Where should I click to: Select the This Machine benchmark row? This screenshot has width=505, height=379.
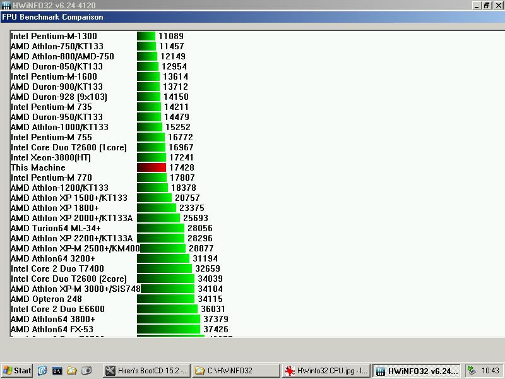point(38,167)
